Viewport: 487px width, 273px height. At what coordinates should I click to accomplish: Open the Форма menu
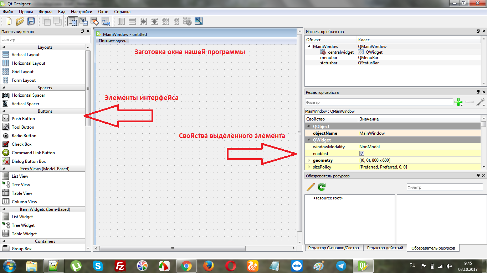coord(46,12)
